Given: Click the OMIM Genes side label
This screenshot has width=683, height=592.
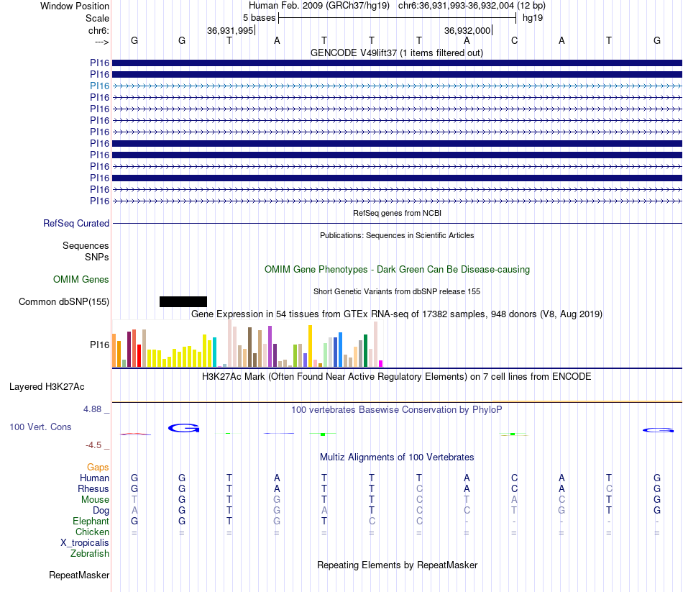Looking at the screenshot, I should pos(81,279).
